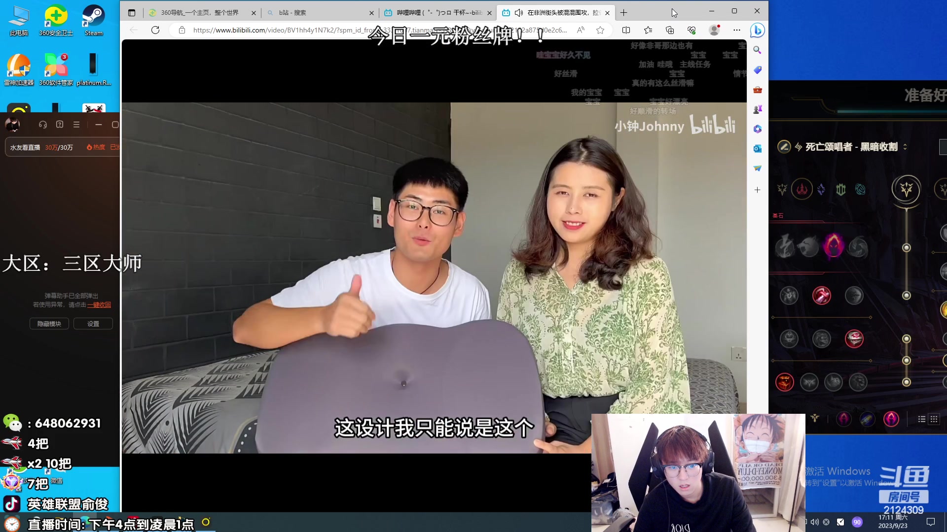The height and width of the screenshot is (532, 947).
Task: Open Edge sidebar Tools briefcase
Action: click(x=758, y=90)
